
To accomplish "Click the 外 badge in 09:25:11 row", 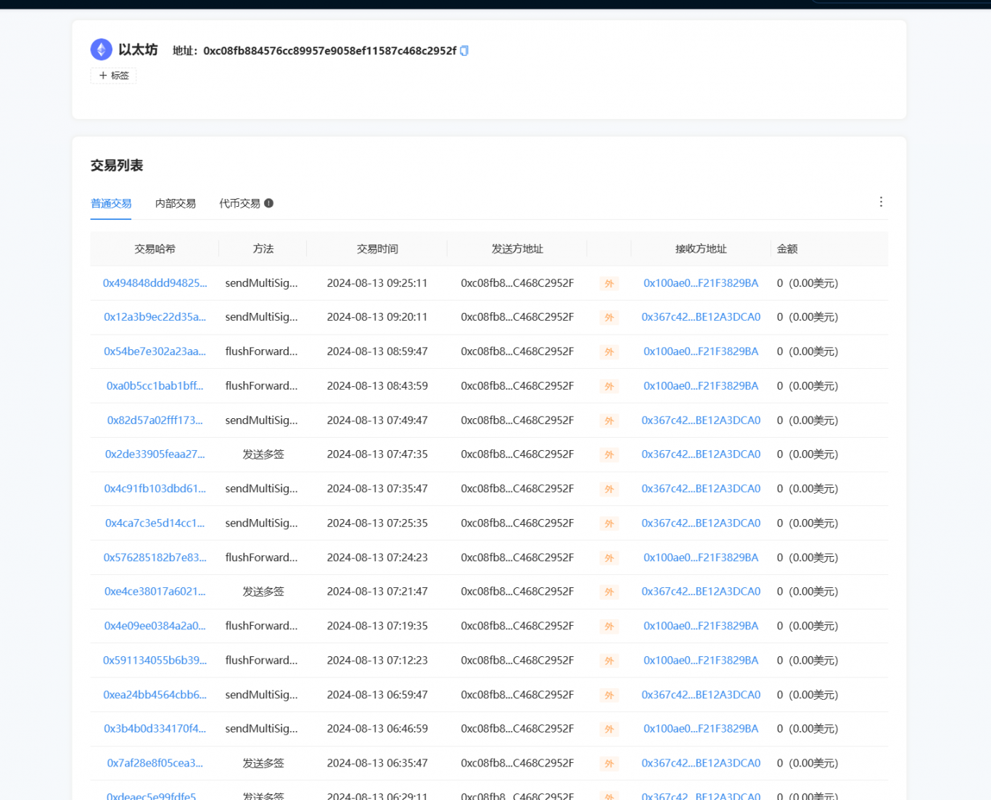I will click(x=609, y=284).
